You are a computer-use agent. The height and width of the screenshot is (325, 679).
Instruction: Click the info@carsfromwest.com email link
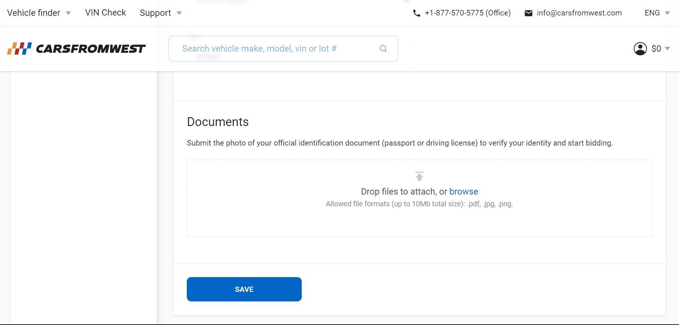click(579, 13)
